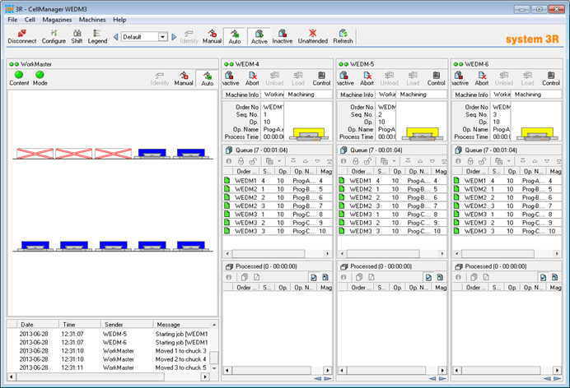Sort message log by Message column

pyautogui.click(x=182, y=325)
